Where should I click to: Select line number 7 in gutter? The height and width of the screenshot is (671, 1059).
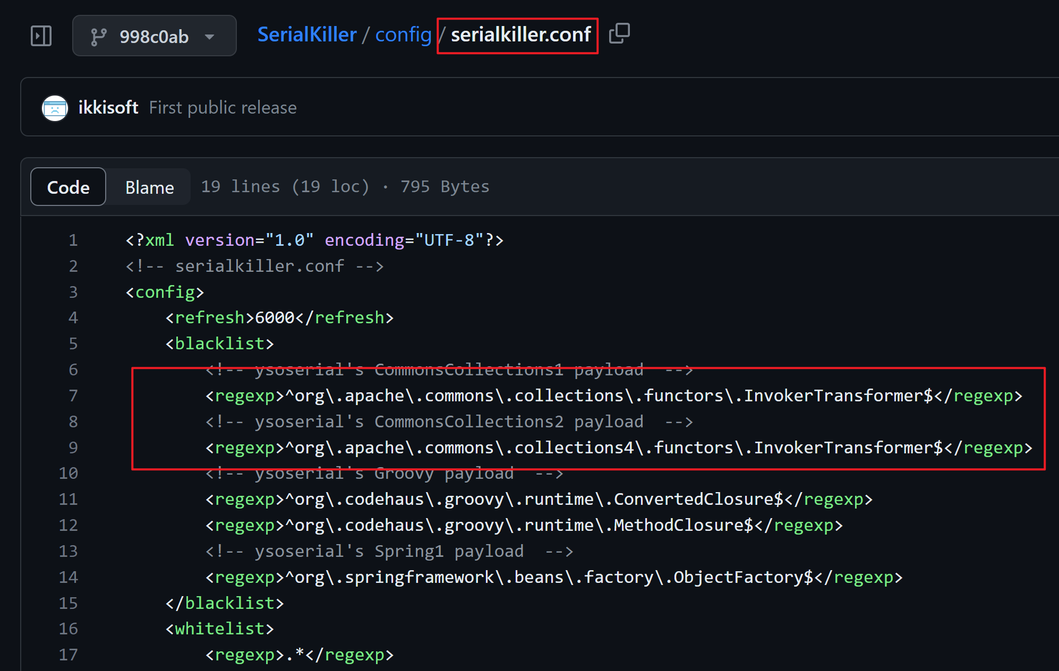click(x=73, y=395)
